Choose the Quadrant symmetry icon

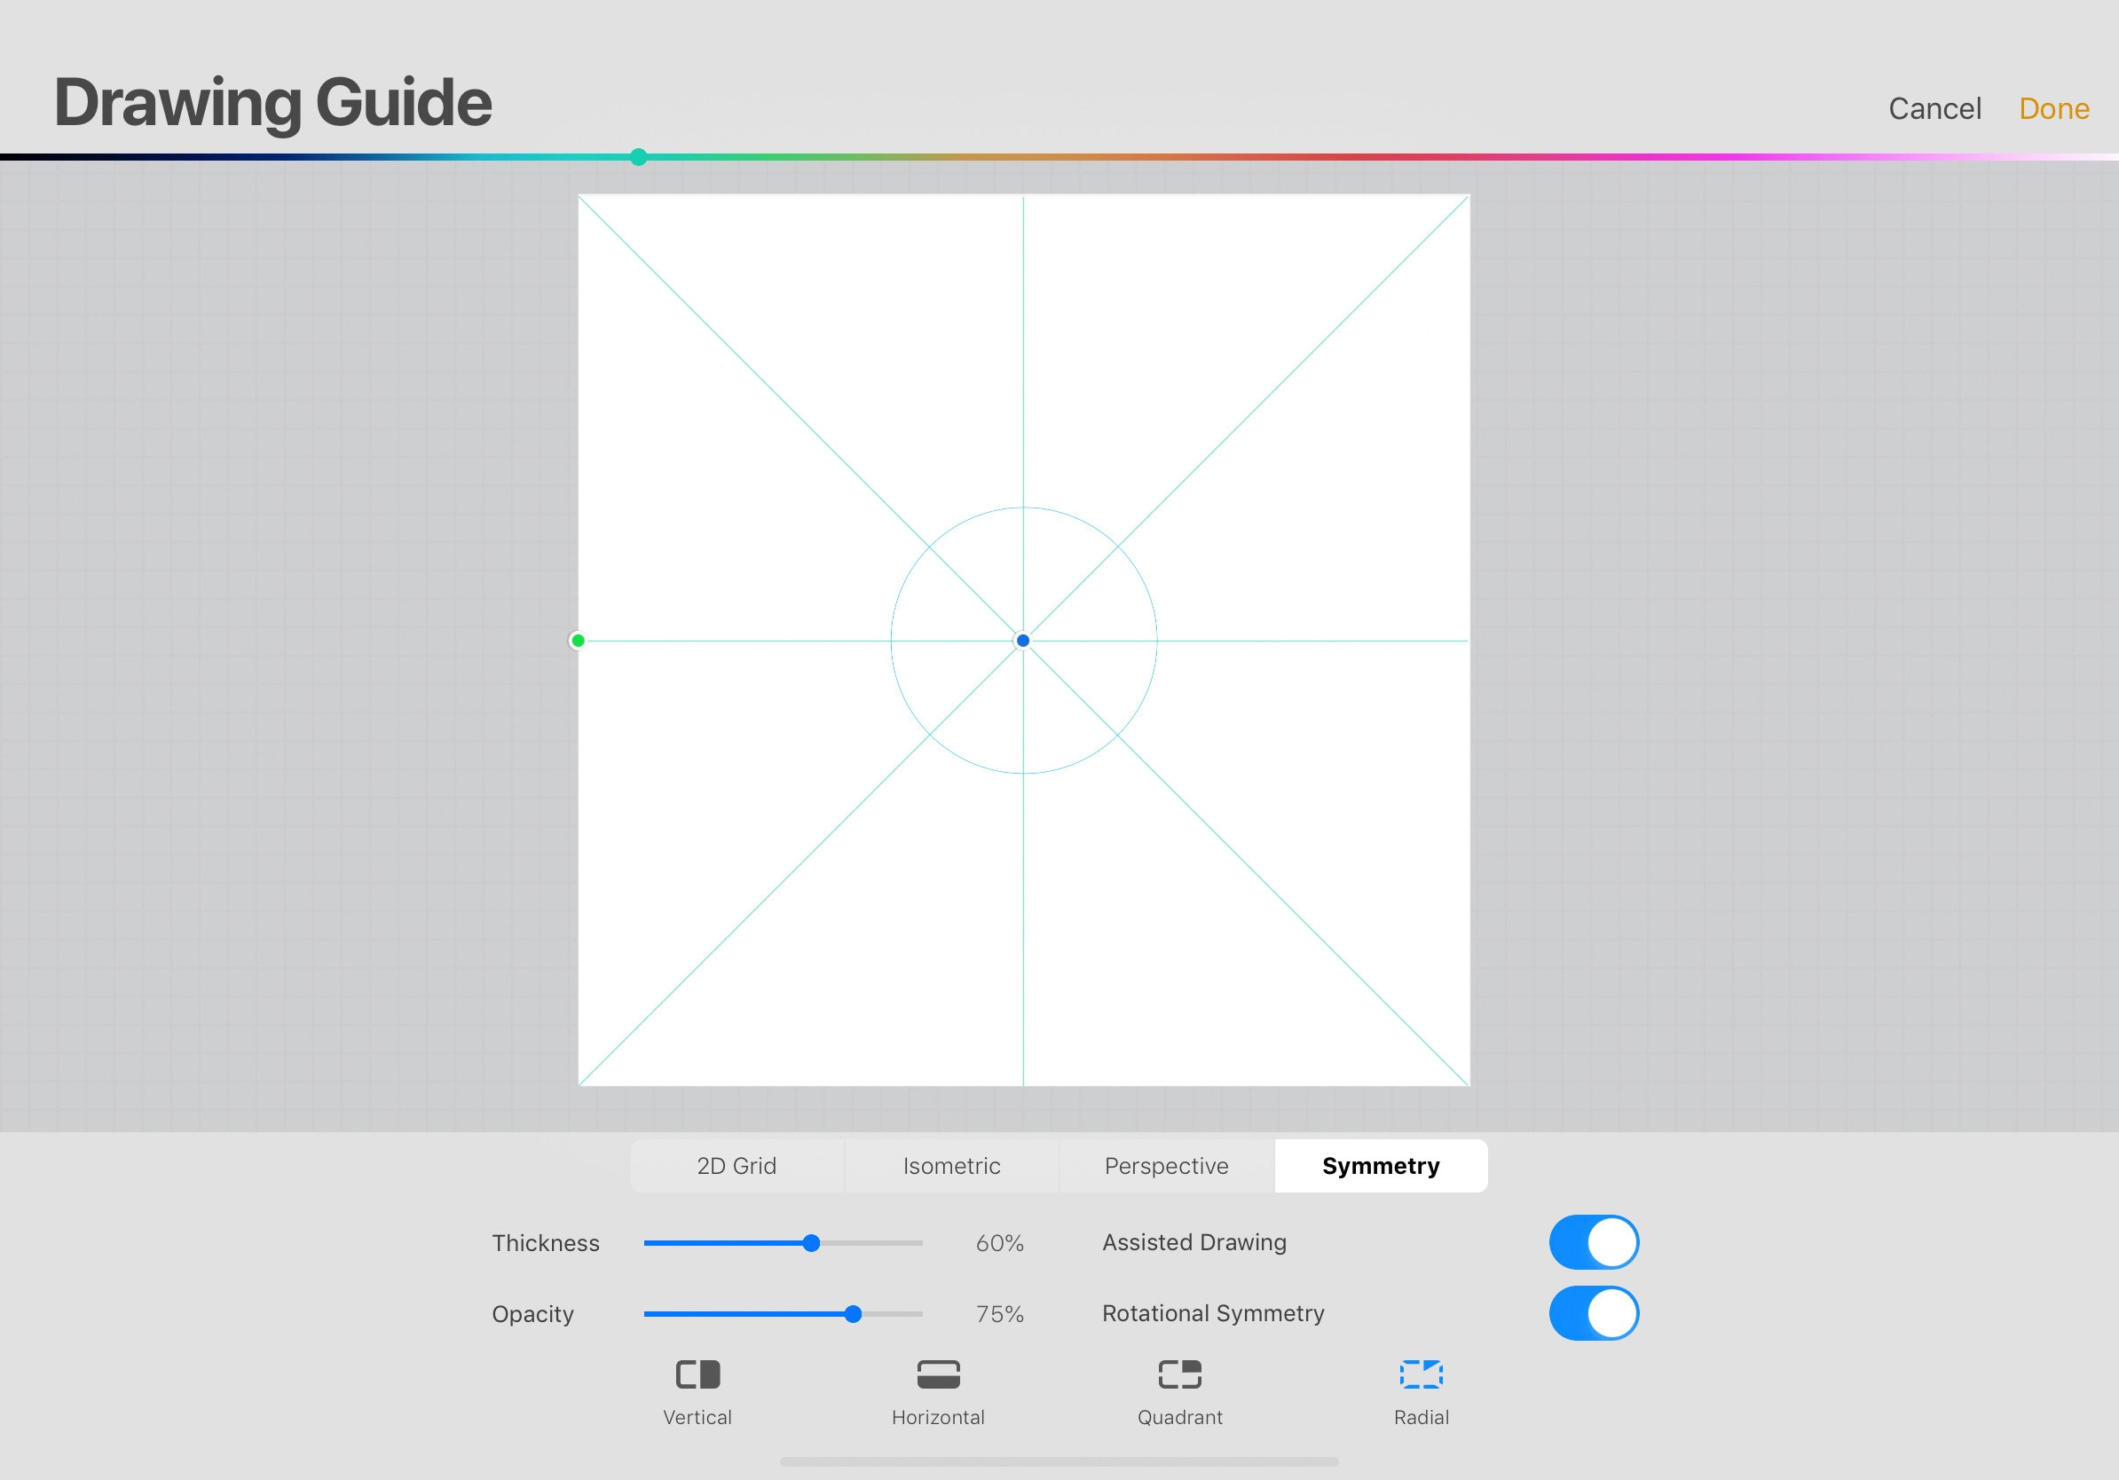pos(1179,1374)
